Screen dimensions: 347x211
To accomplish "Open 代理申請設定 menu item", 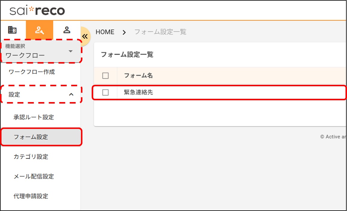I will pyautogui.click(x=31, y=196).
